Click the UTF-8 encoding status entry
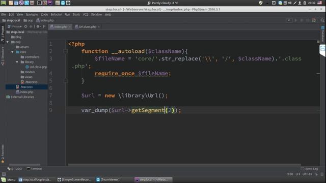 tap(307, 174)
